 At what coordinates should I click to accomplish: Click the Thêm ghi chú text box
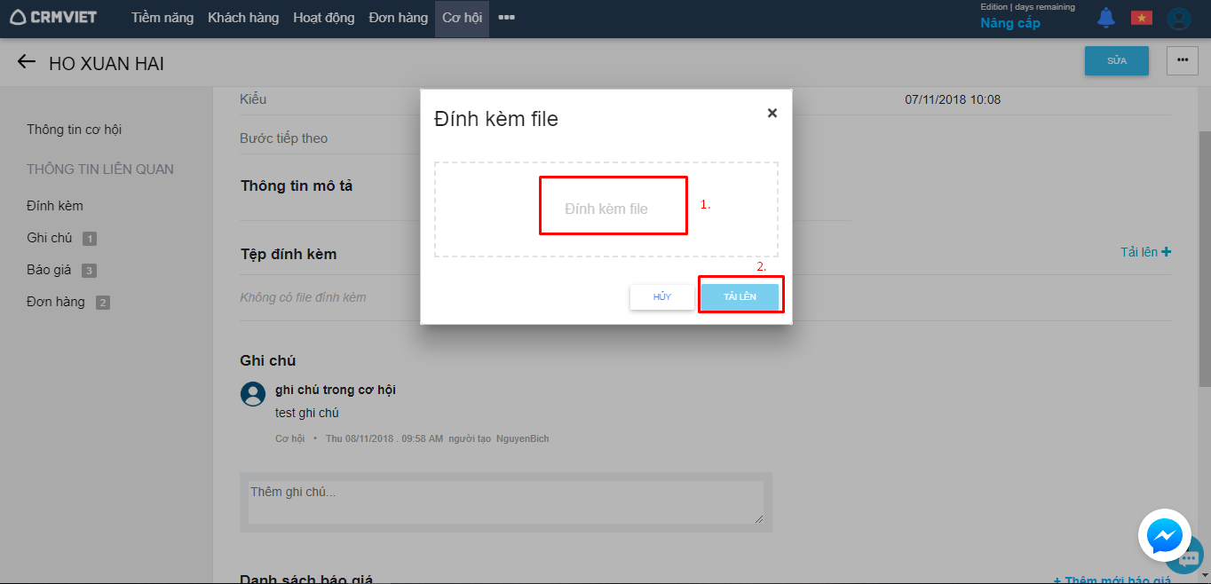pyautogui.click(x=505, y=502)
